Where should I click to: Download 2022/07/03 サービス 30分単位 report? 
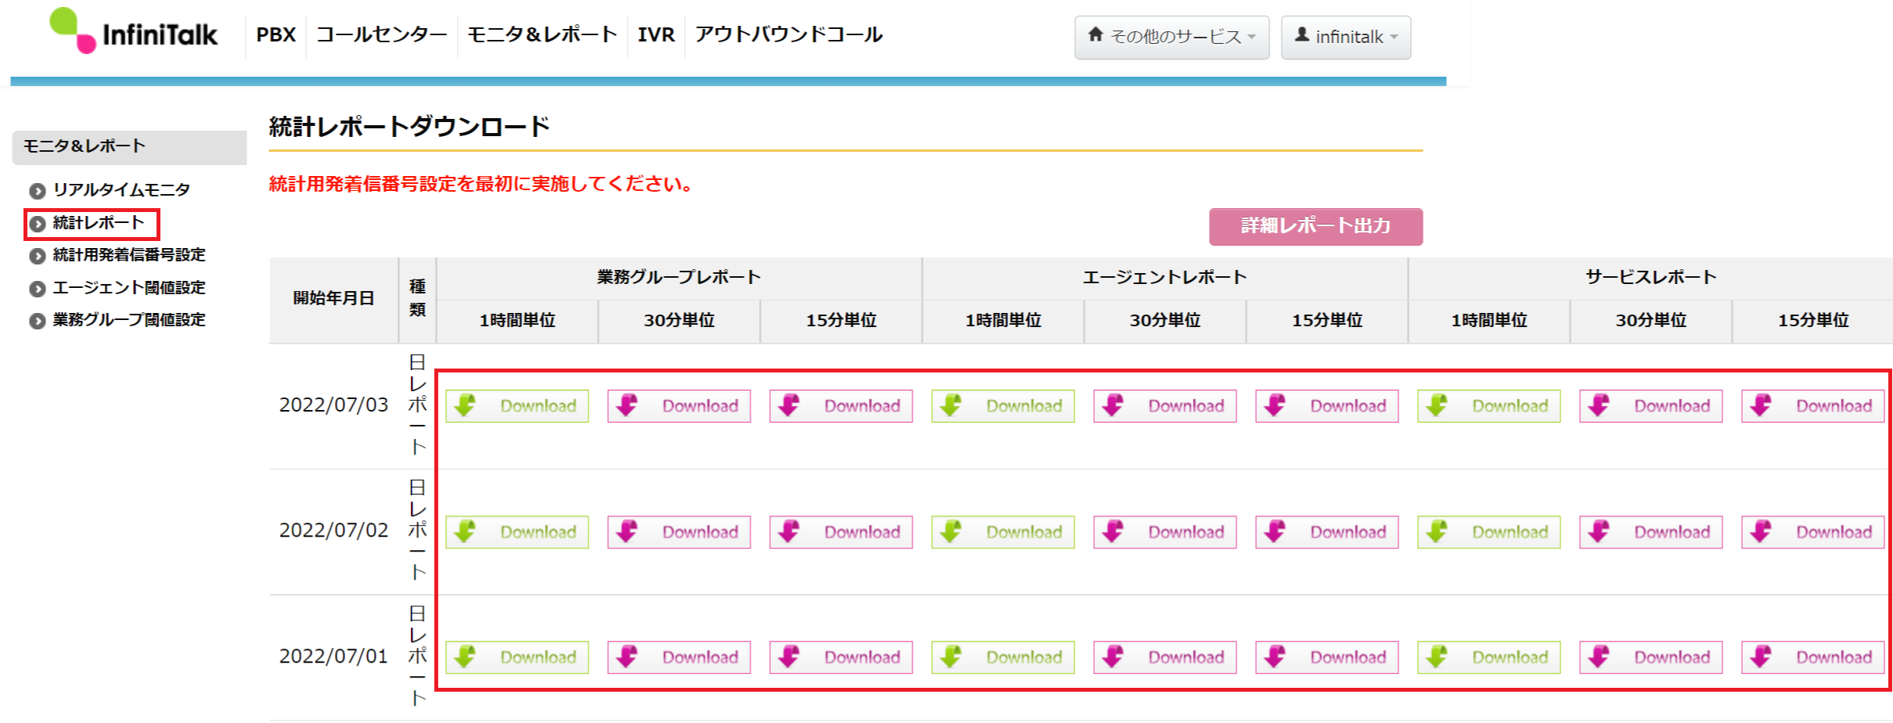pyautogui.click(x=1651, y=406)
